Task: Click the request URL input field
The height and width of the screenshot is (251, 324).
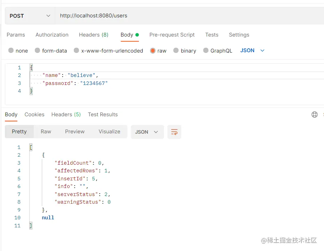Action: (x=188, y=16)
